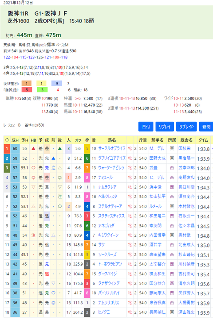
Task: Open horse link タナザウィング
Action: point(109,283)
